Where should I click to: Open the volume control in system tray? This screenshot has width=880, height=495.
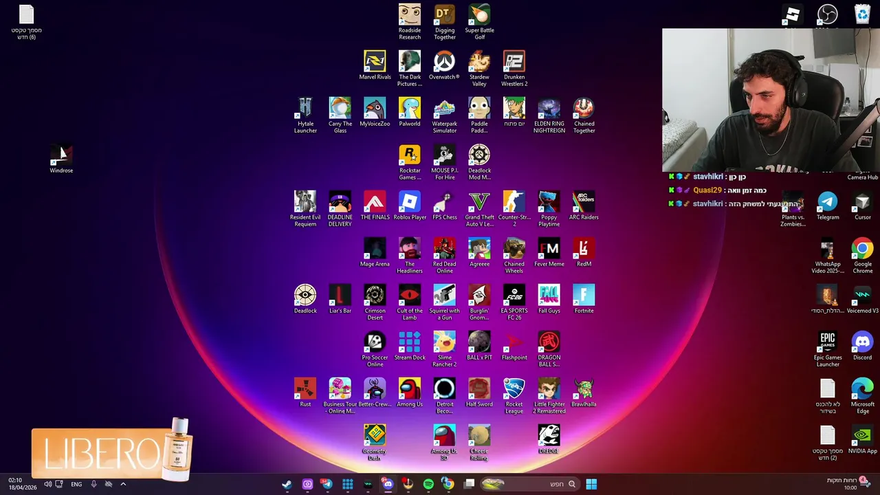[x=47, y=484]
